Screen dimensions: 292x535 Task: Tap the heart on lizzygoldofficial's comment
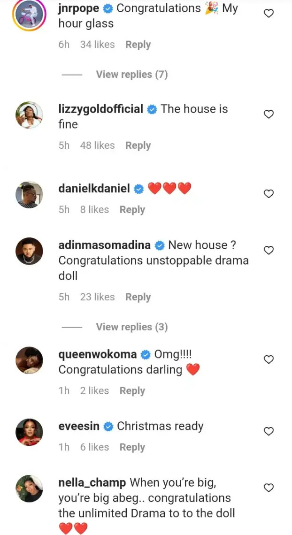tap(269, 115)
